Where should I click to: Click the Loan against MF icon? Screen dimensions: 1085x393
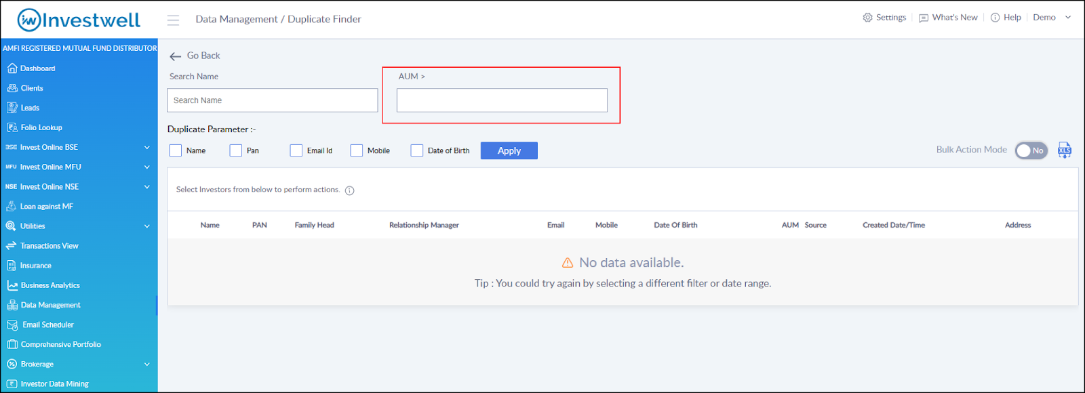click(12, 206)
